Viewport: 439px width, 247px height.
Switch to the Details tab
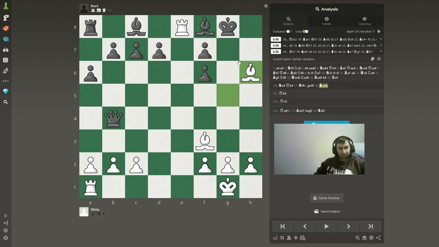327,21
